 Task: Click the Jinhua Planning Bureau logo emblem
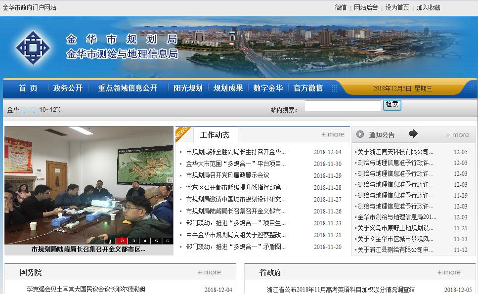point(33,47)
